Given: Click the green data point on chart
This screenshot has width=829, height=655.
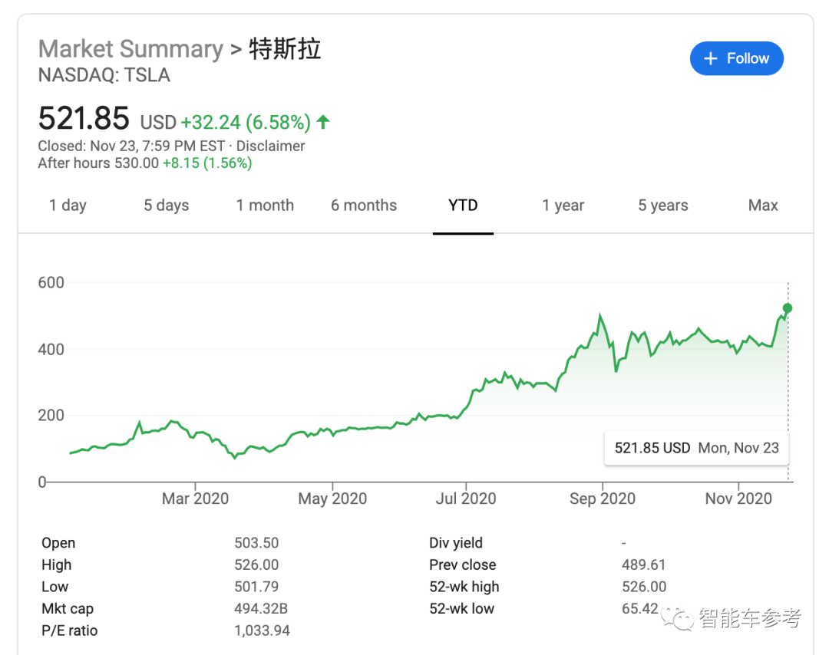Looking at the screenshot, I should point(788,308).
